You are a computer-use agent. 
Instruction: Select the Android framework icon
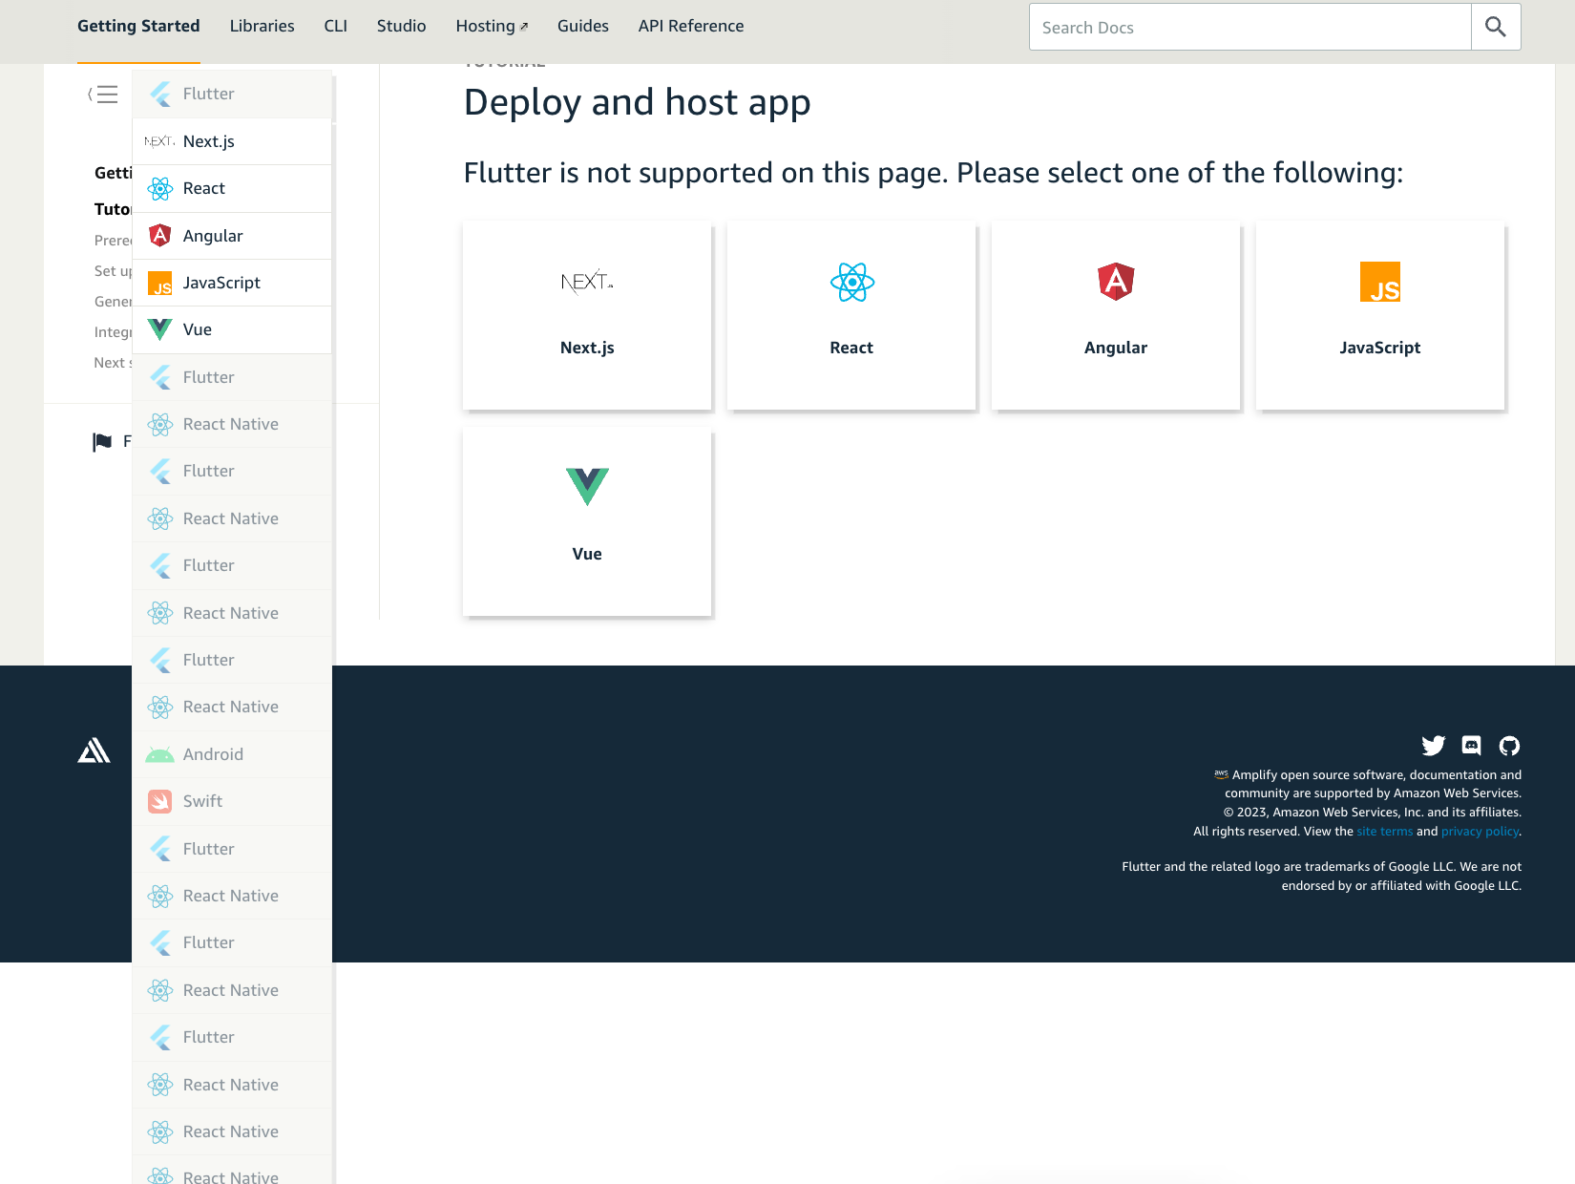[159, 754]
